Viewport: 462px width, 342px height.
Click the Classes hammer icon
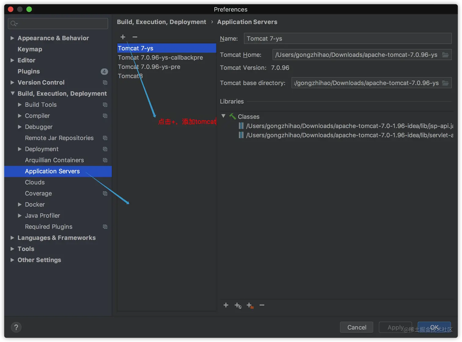click(x=233, y=116)
